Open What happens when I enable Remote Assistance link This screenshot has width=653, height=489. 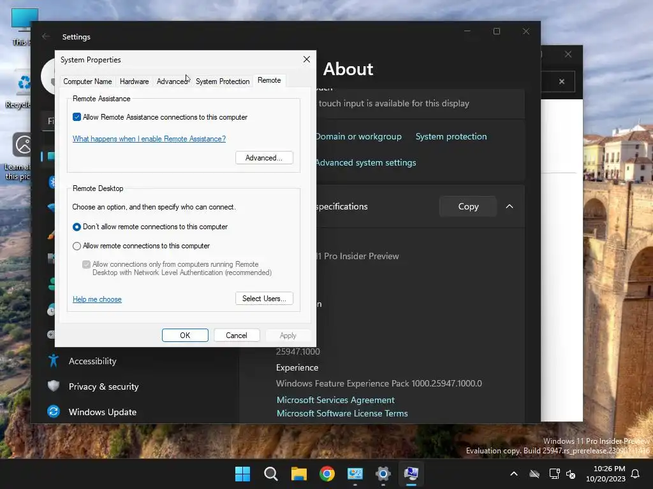tap(149, 139)
